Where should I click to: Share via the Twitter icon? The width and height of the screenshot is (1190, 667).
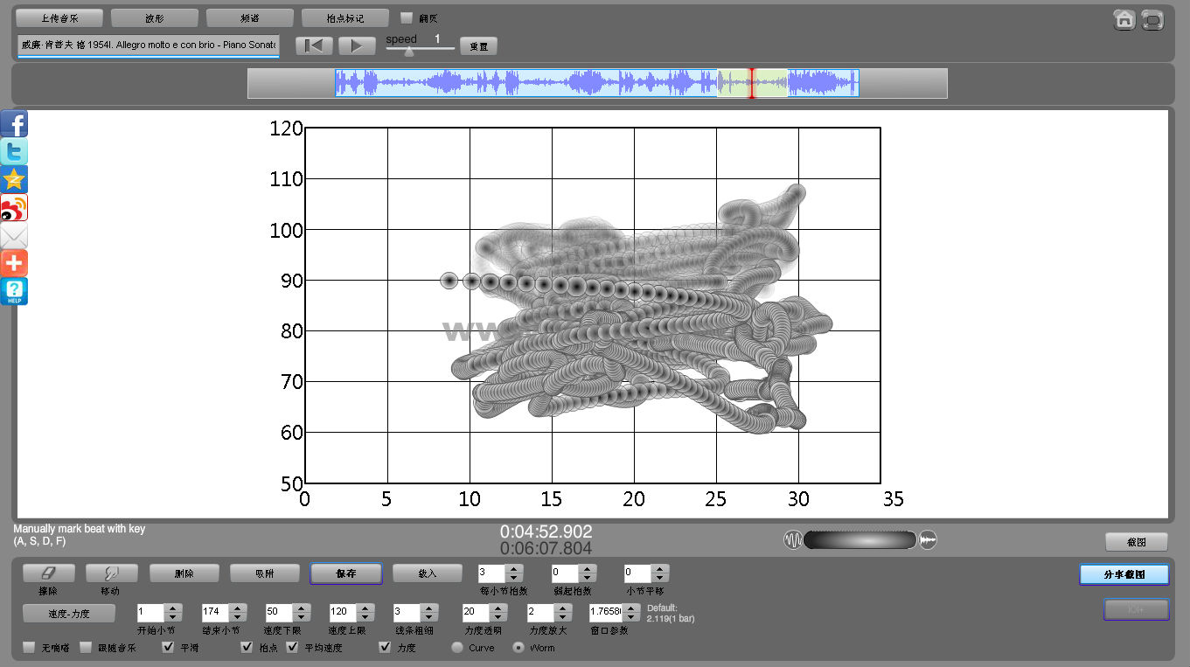[x=14, y=152]
